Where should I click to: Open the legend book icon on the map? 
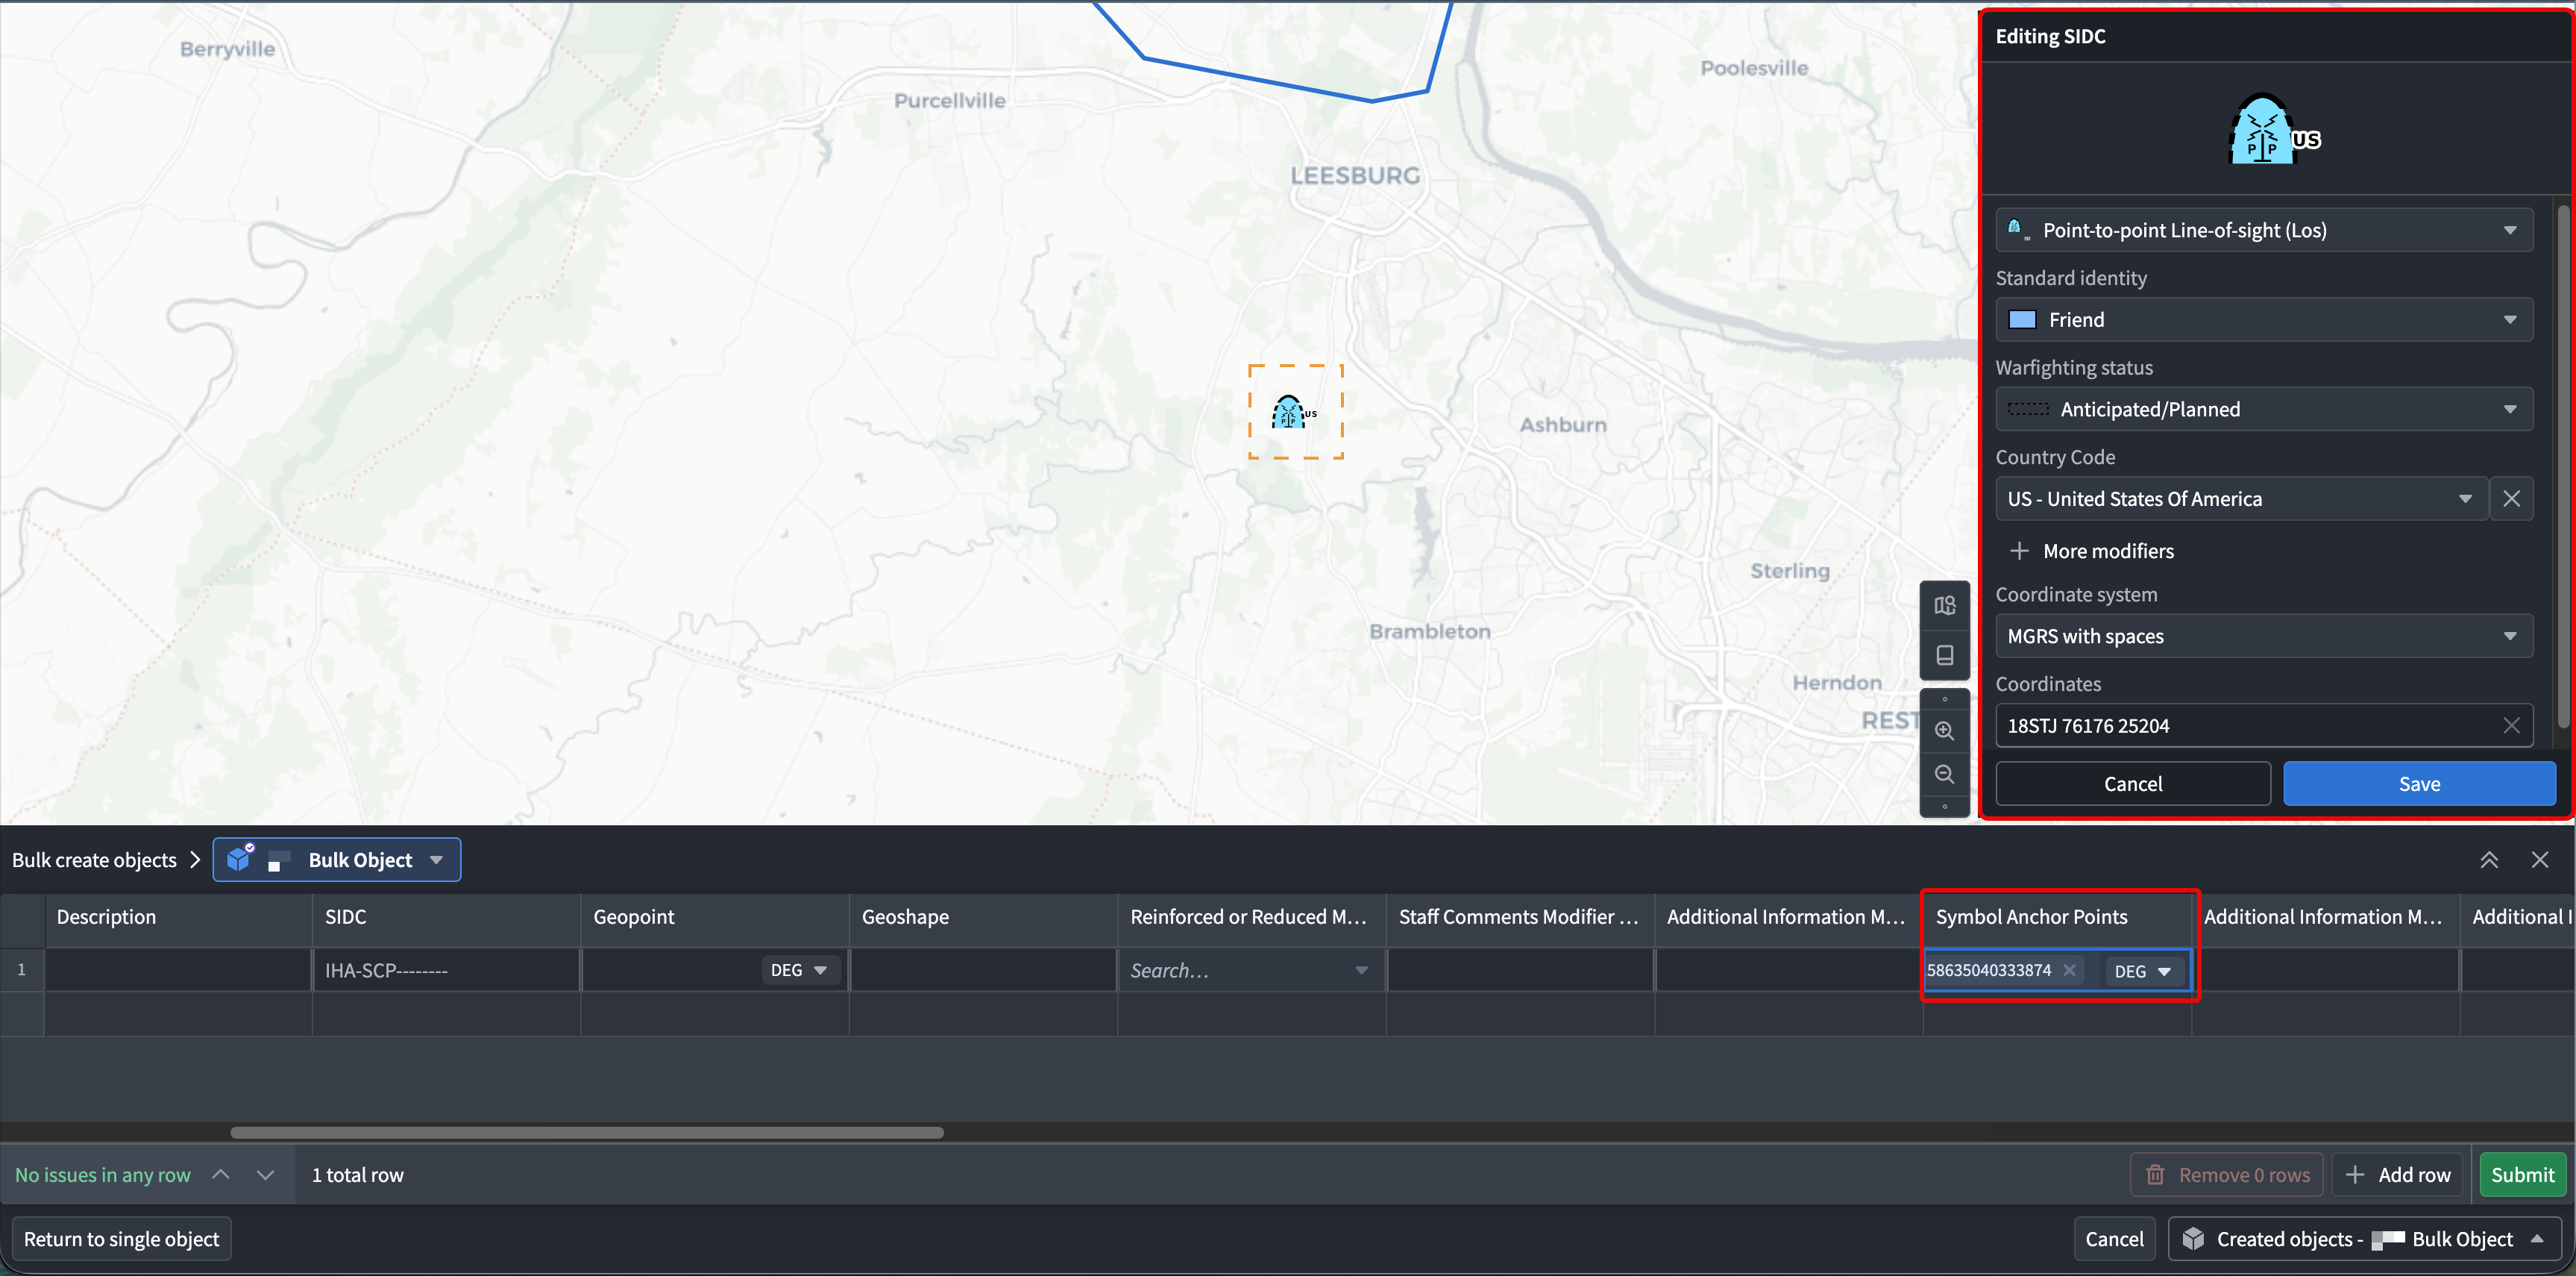[x=1944, y=655]
